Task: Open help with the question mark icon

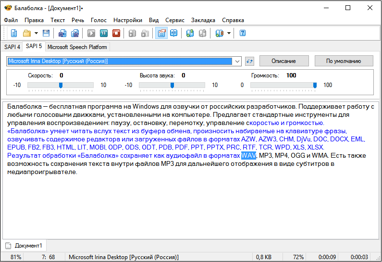Action: click(243, 33)
